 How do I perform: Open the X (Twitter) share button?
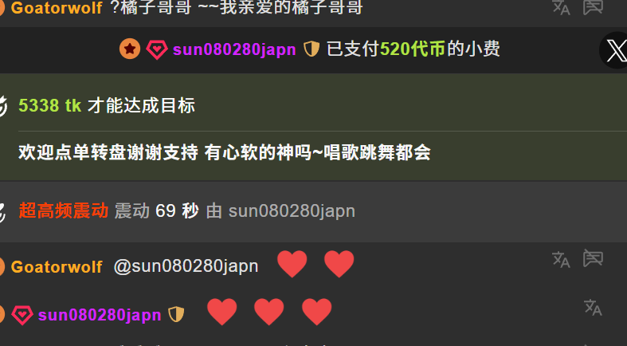(615, 50)
